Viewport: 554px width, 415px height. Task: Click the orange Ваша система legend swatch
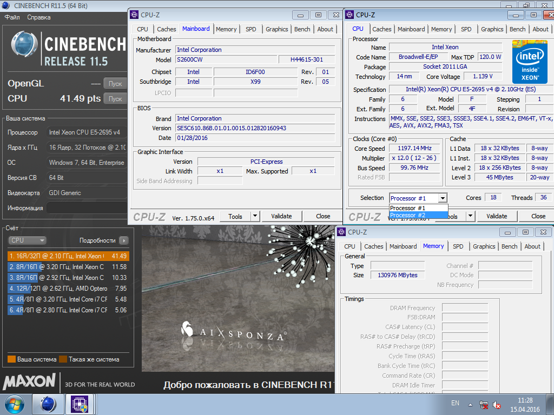coord(12,359)
